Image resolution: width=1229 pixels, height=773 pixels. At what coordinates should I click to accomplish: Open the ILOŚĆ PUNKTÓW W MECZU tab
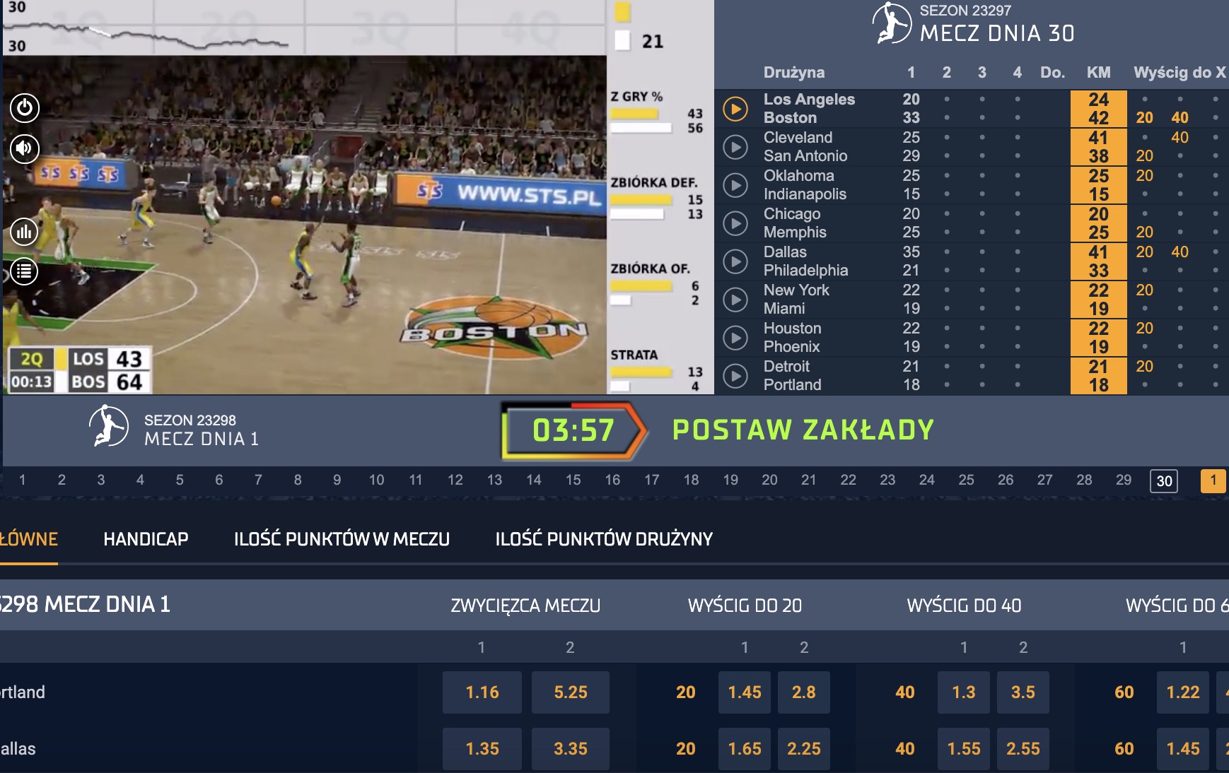[x=342, y=539]
